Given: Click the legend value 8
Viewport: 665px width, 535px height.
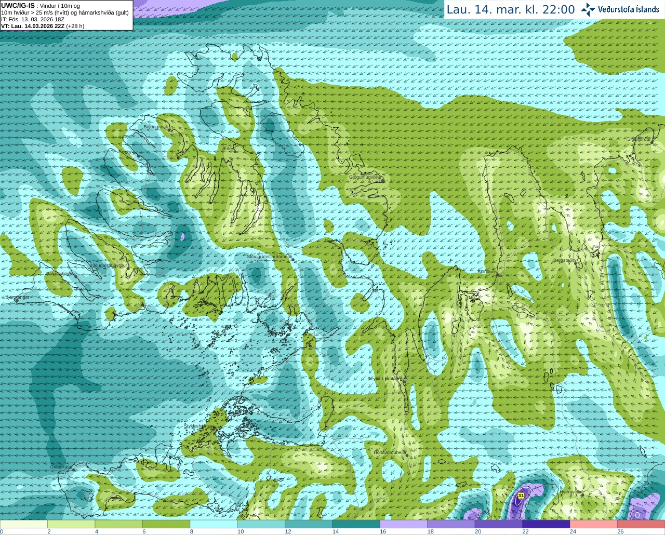Looking at the screenshot, I should click(x=192, y=532).
